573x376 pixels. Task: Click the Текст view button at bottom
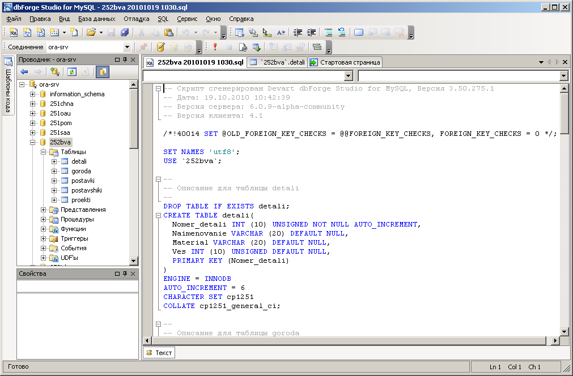159,353
